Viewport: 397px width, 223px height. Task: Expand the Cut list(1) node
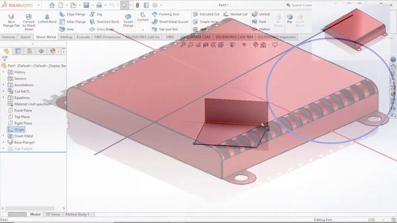3,91
